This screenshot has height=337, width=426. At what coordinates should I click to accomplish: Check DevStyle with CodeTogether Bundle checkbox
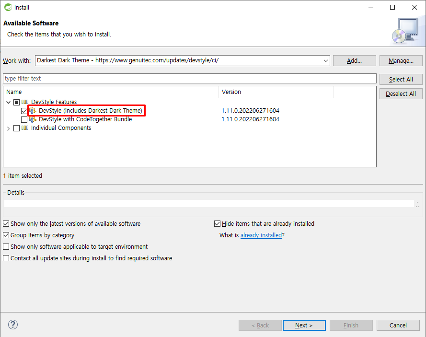24,119
